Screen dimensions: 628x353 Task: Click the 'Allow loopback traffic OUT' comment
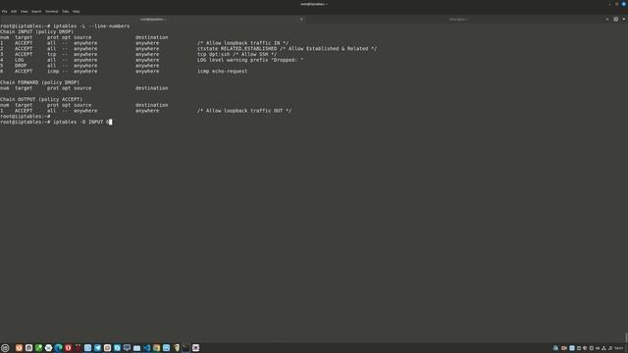244,111
